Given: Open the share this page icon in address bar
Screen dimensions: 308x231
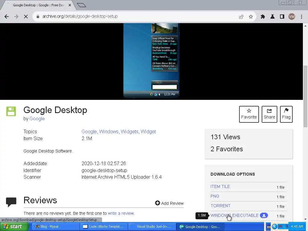Looking at the screenshot, I should (241, 17).
